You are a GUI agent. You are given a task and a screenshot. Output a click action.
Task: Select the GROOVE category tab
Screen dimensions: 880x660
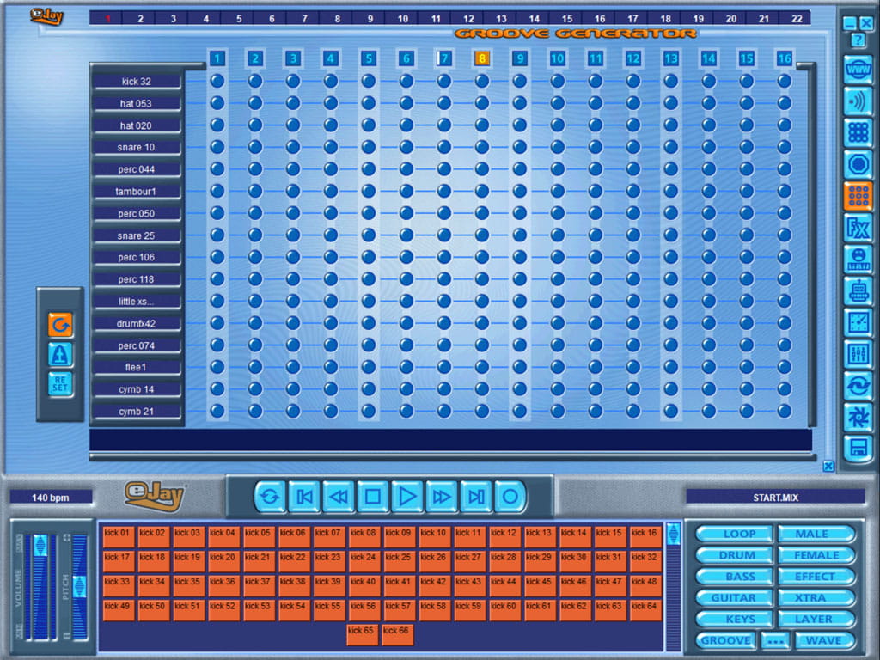coord(725,640)
